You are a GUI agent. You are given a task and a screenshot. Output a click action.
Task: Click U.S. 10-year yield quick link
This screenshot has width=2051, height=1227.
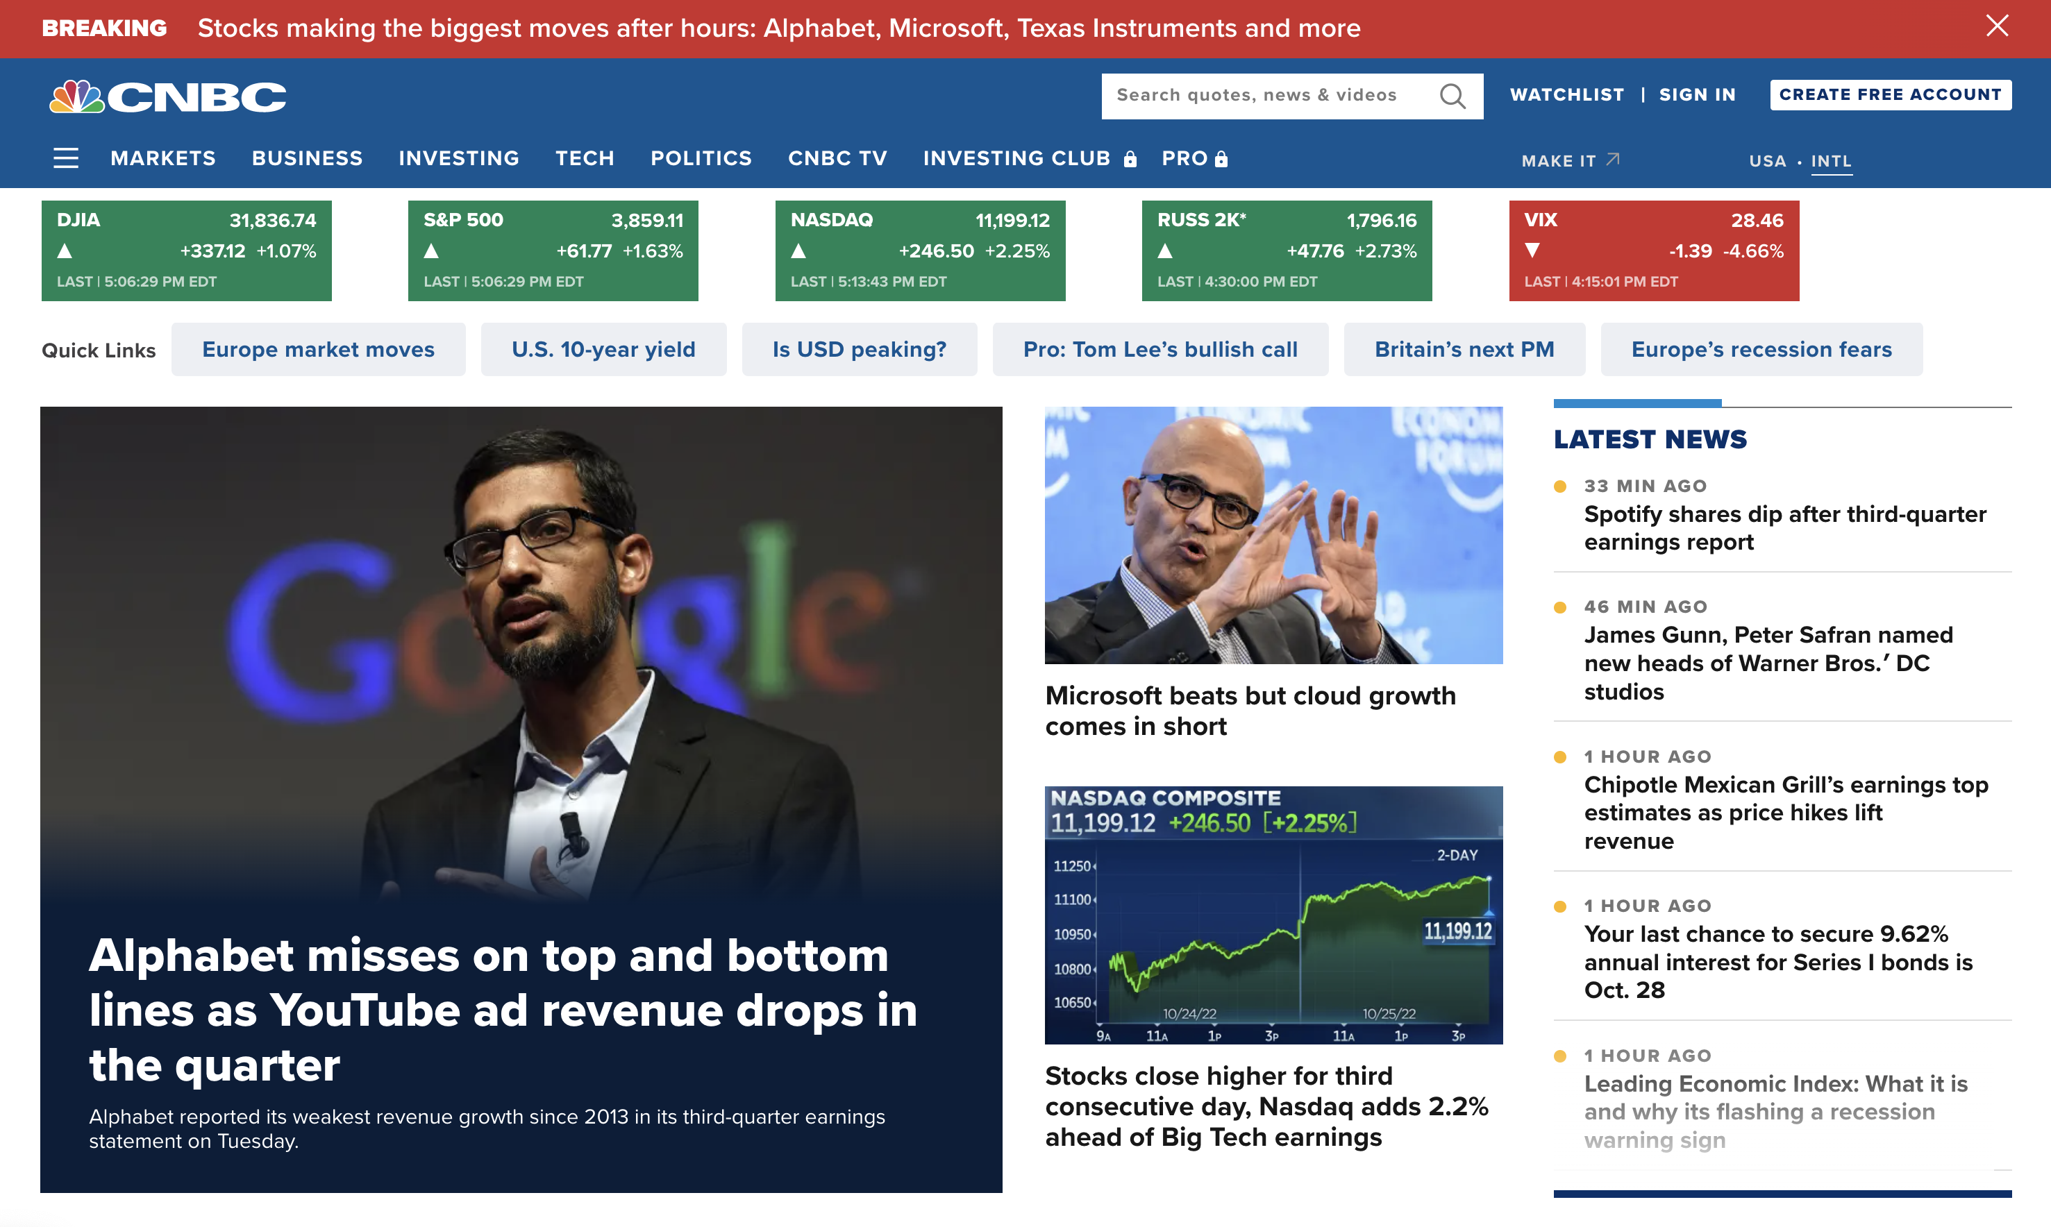604,350
